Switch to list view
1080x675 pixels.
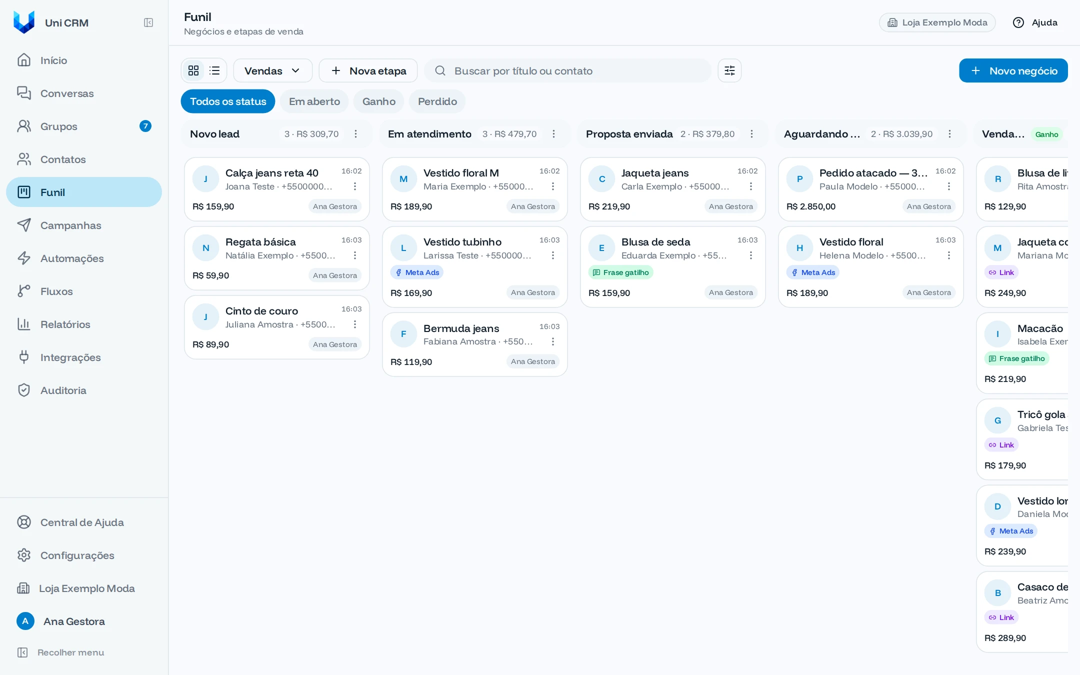(214, 70)
